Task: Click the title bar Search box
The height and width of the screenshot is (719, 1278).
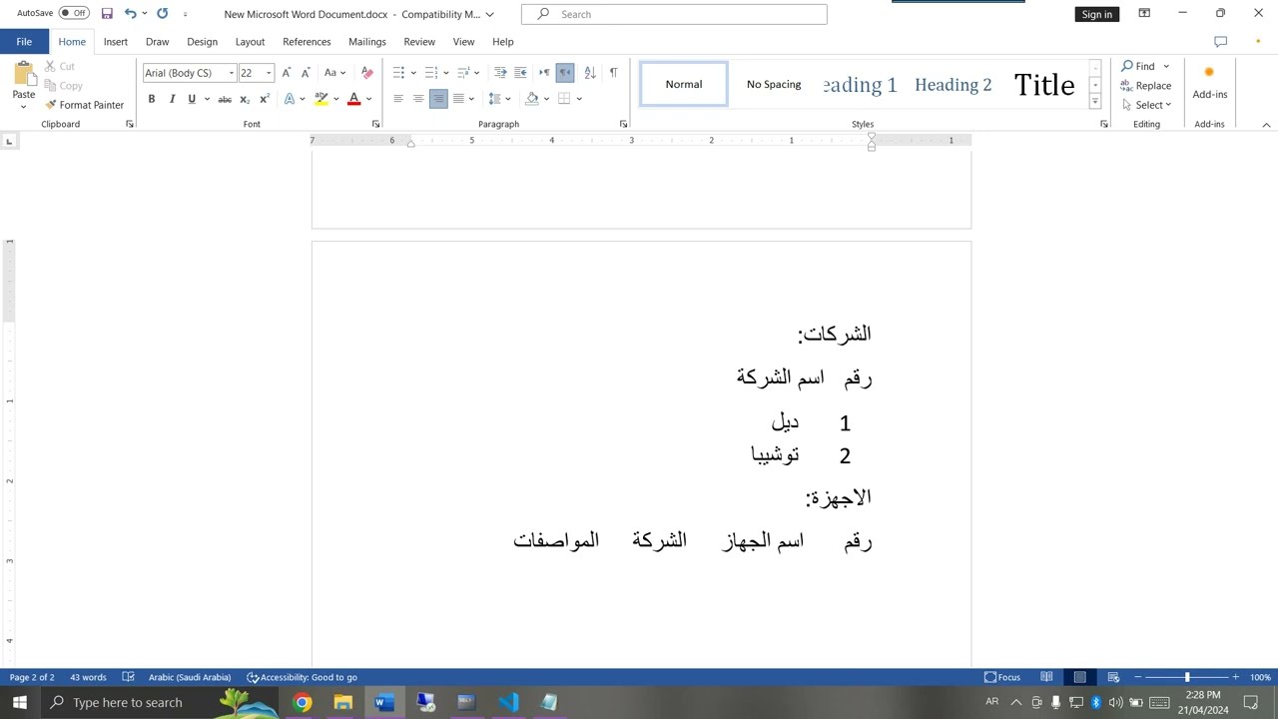Action: click(674, 14)
